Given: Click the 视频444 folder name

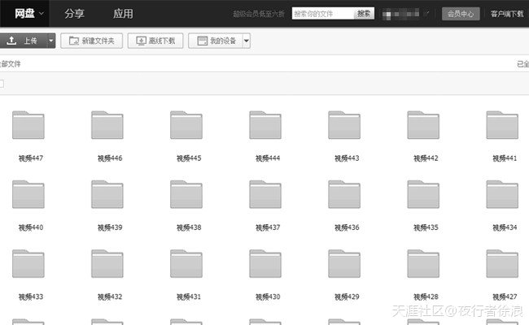Looking at the screenshot, I should pyautogui.click(x=268, y=158).
